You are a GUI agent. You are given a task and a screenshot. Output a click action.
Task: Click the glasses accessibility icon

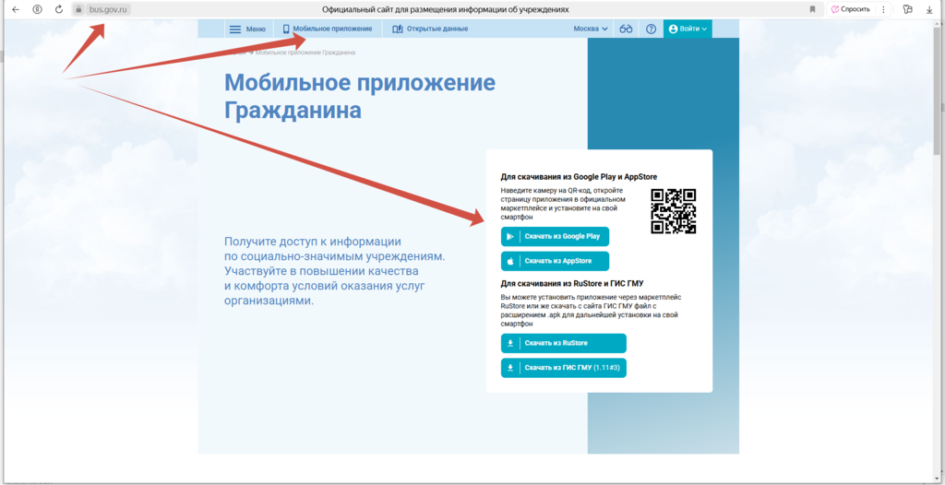[626, 29]
